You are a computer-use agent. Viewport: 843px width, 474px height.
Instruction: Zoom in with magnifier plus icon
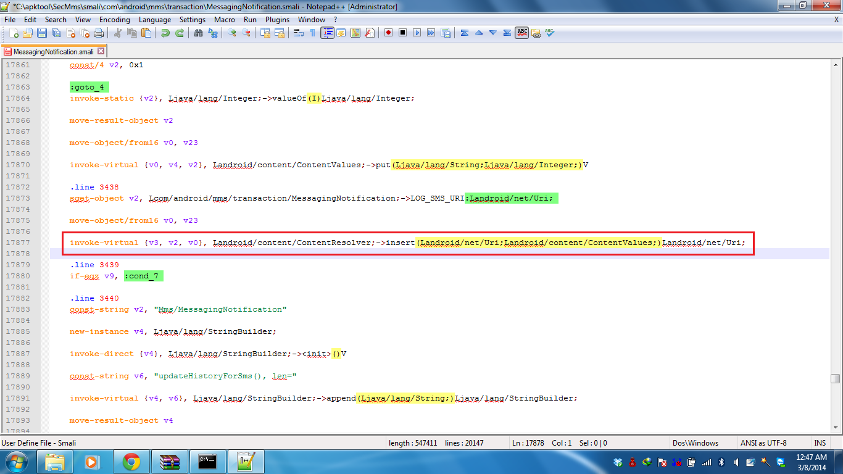[x=232, y=33]
